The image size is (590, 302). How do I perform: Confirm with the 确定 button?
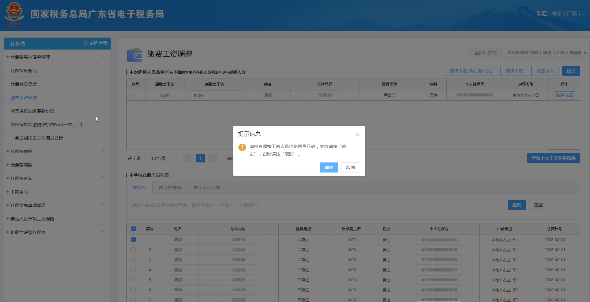pyautogui.click(x=329, y=167)
